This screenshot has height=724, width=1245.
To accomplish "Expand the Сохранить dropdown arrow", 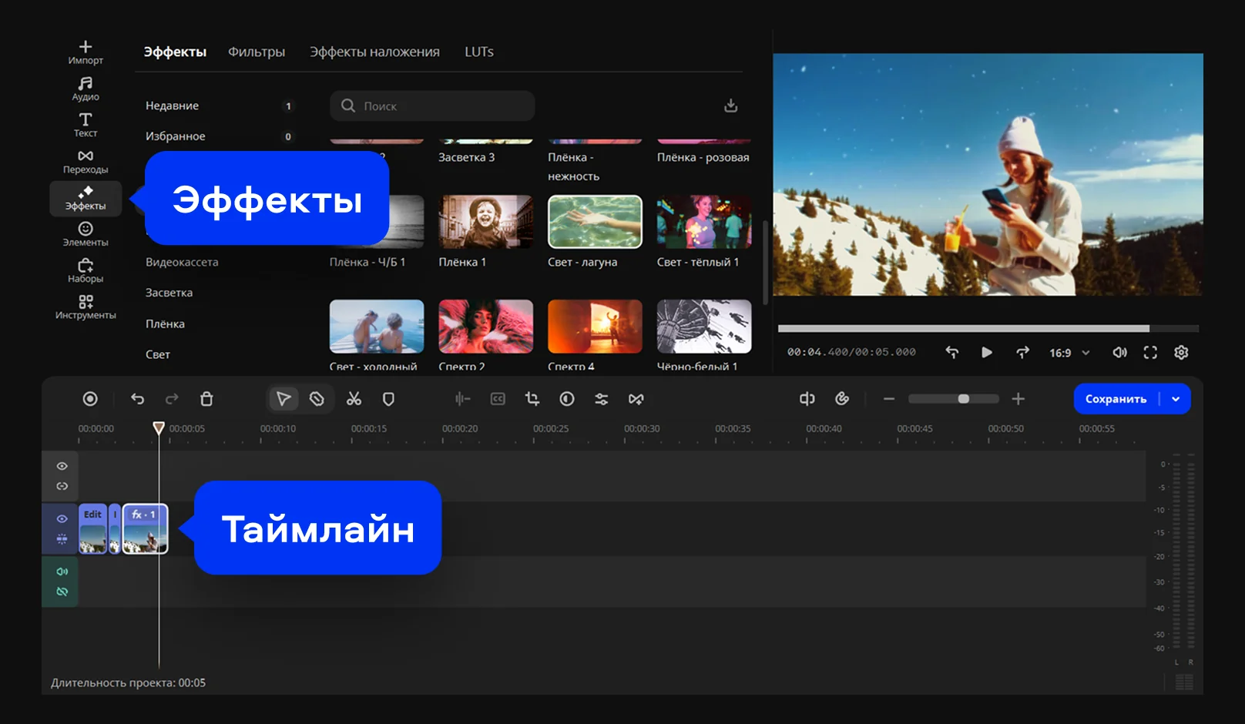I will pyautogui.click(x=1176, y=399).
